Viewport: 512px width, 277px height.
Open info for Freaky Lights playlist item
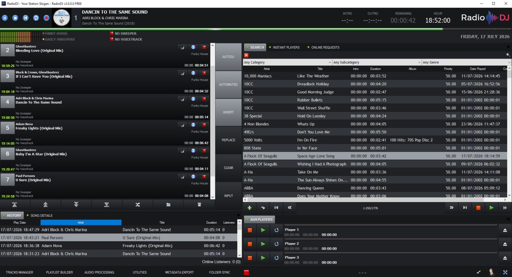(x=193, y=125)
